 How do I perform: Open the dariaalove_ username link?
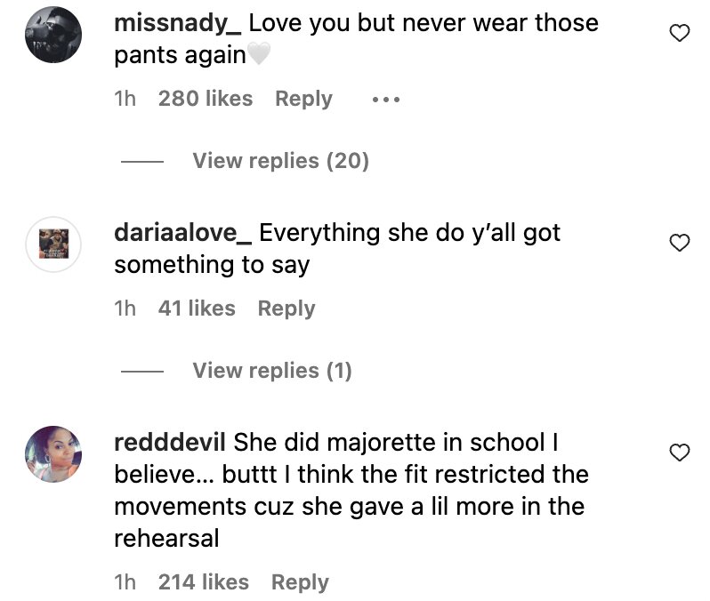(x=183, y=233)
